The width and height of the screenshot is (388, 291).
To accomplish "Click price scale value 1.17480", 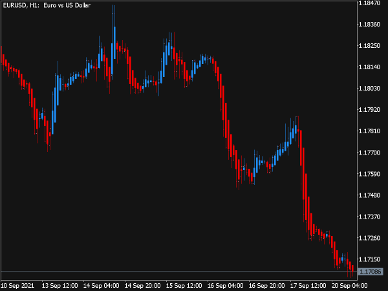I will pos(369,195).
